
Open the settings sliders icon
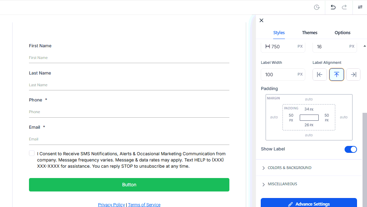[x=360, y=7]
